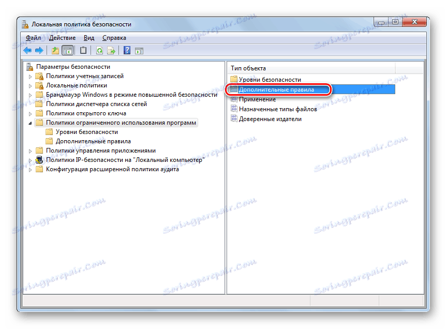Click the Политики управления приложениями folder icon

[x=39, y=151]
